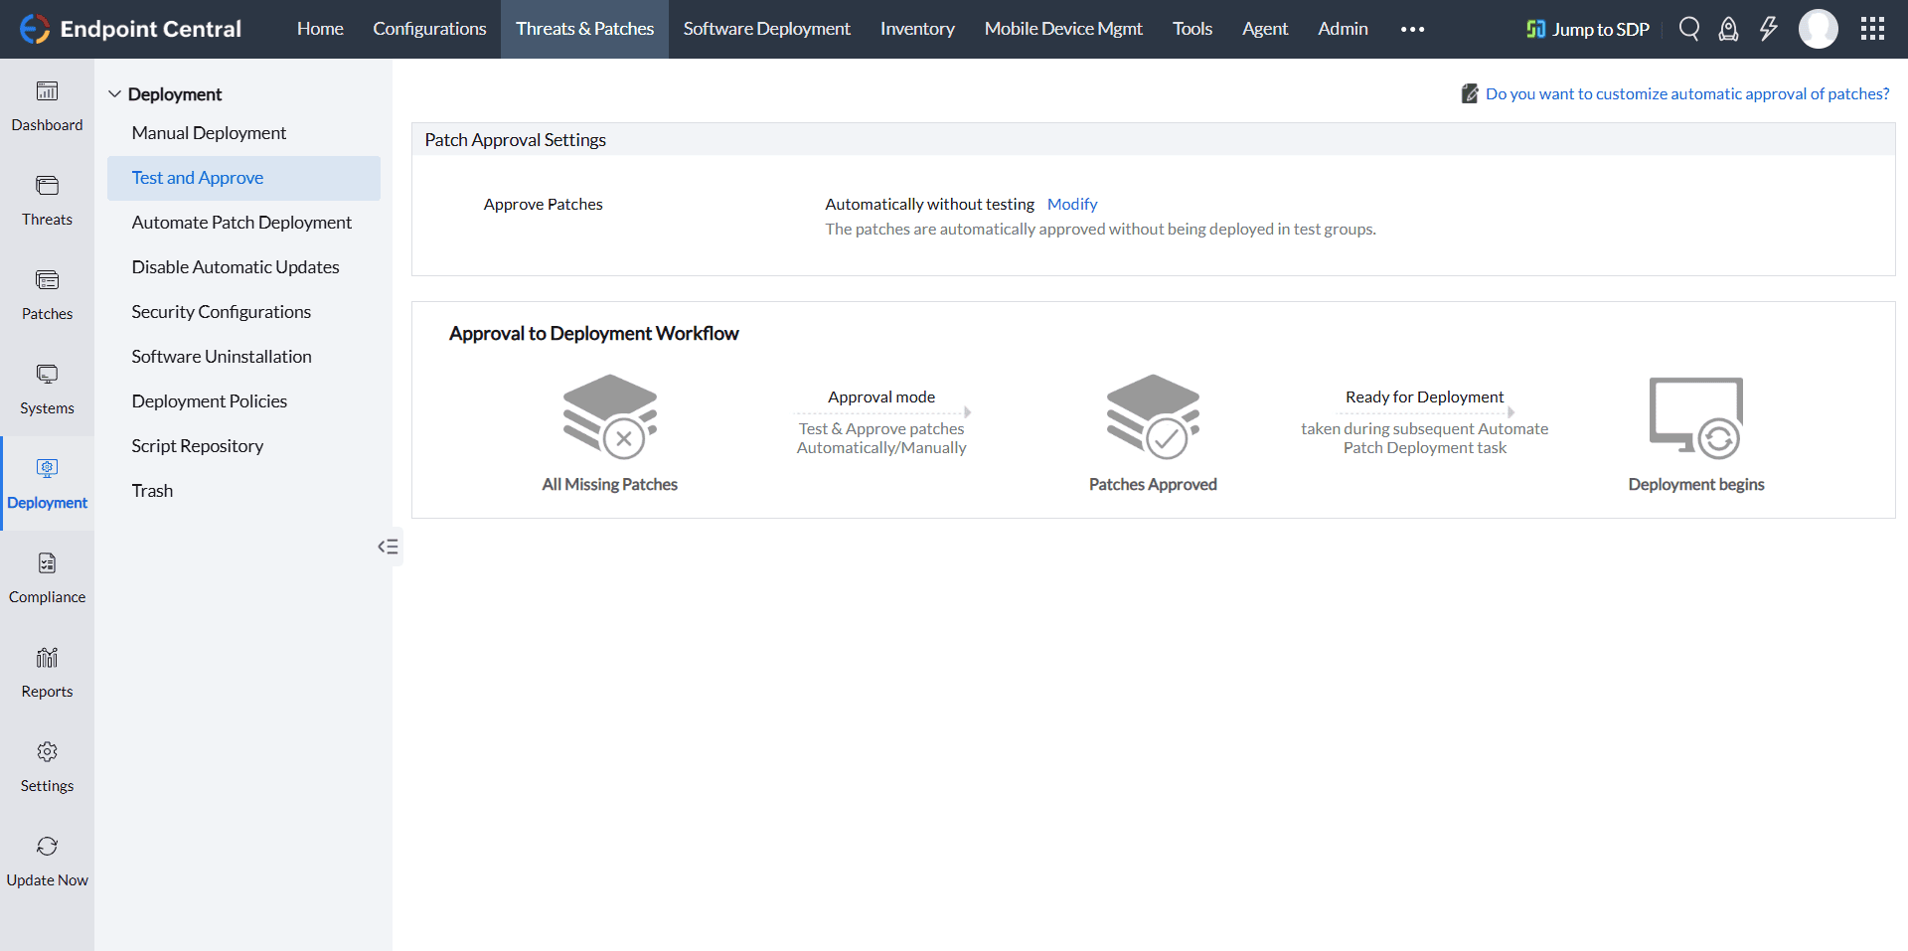Open Security Configurations
The width and height of the screenshot is (1908, 951).
tap(243, 312)
